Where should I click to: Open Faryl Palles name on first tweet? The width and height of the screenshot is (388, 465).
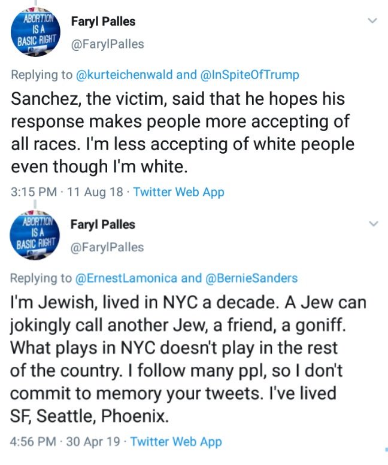pyautogui.click(x=103, y=22)
